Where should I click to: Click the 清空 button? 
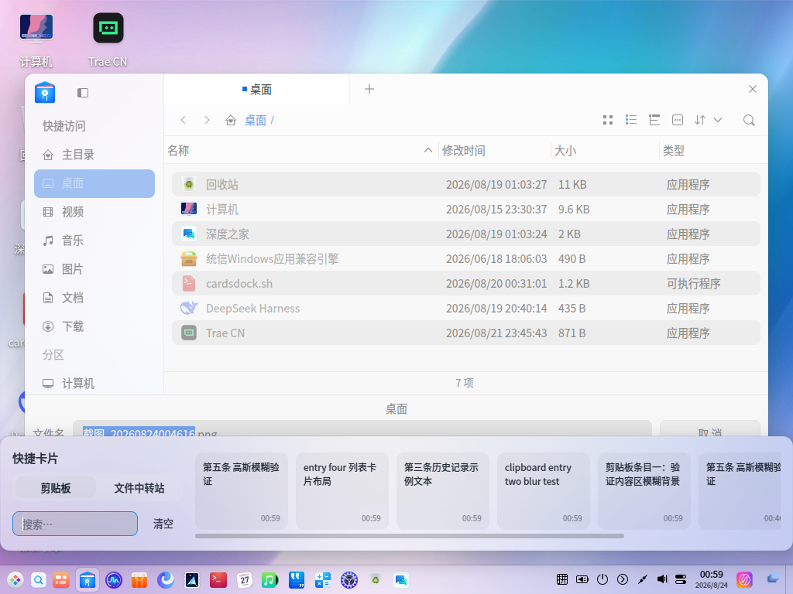click(163, 524)
